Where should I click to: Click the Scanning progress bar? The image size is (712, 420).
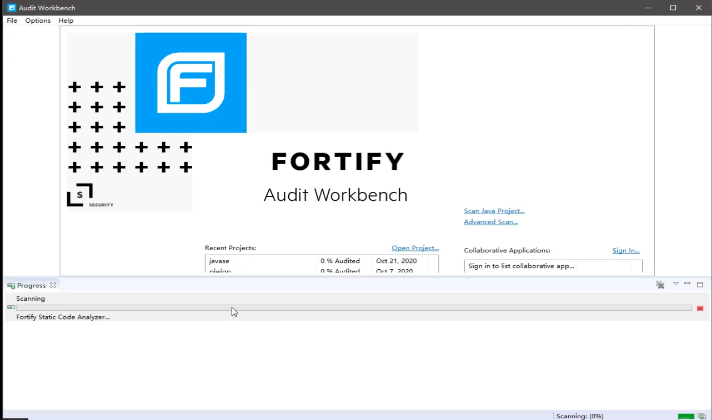354,307
